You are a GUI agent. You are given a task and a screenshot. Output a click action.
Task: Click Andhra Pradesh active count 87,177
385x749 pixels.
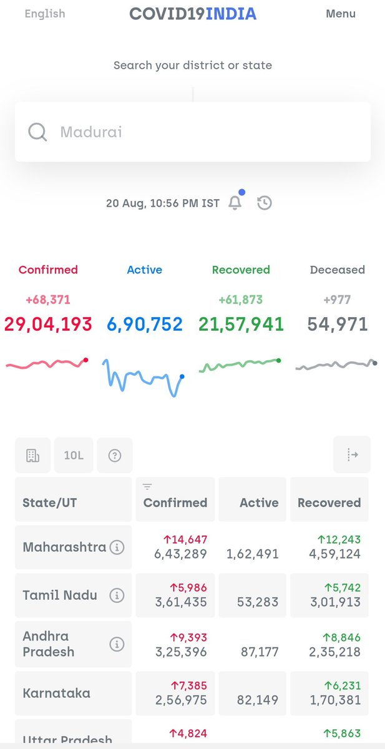260,652
